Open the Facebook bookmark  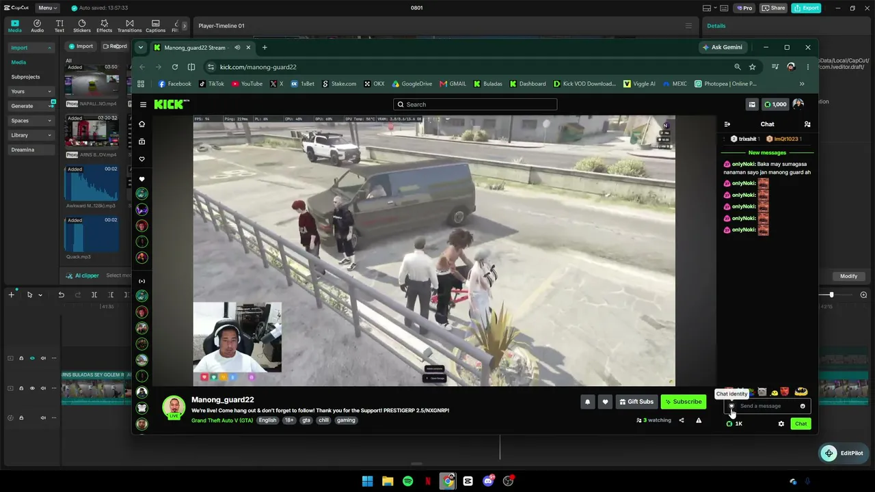174,84
